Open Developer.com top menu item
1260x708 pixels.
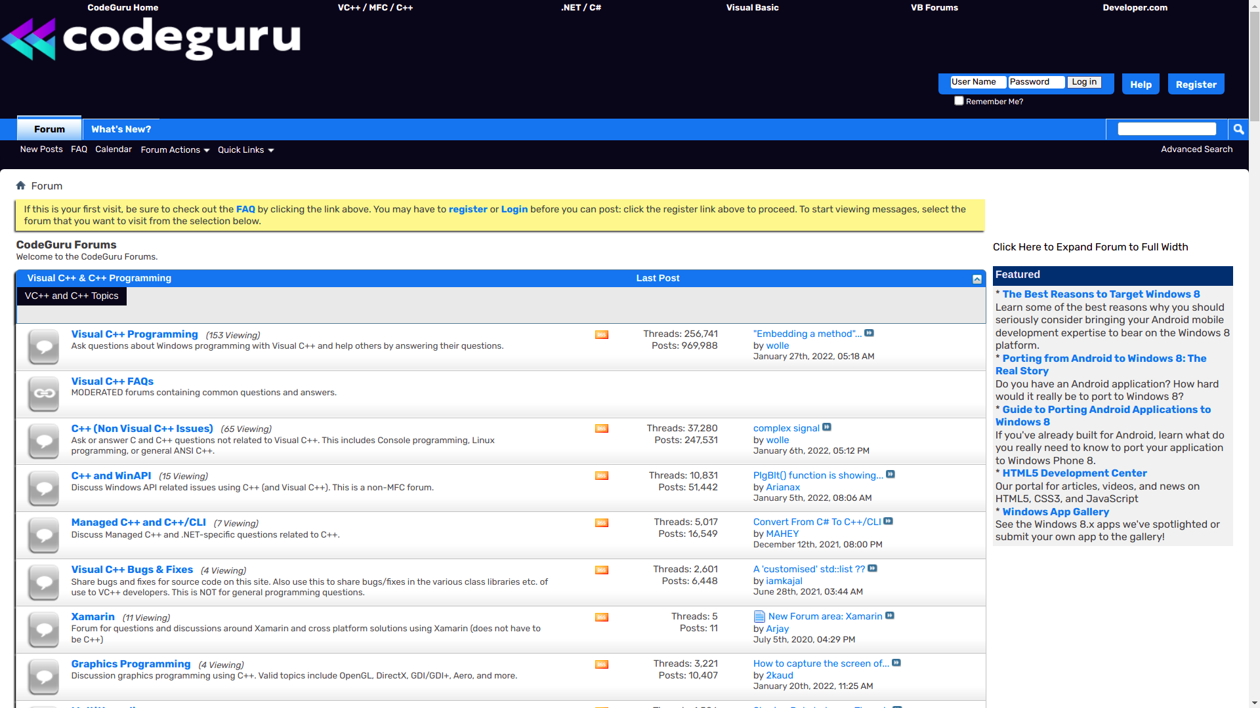(x=1135, y=8)
